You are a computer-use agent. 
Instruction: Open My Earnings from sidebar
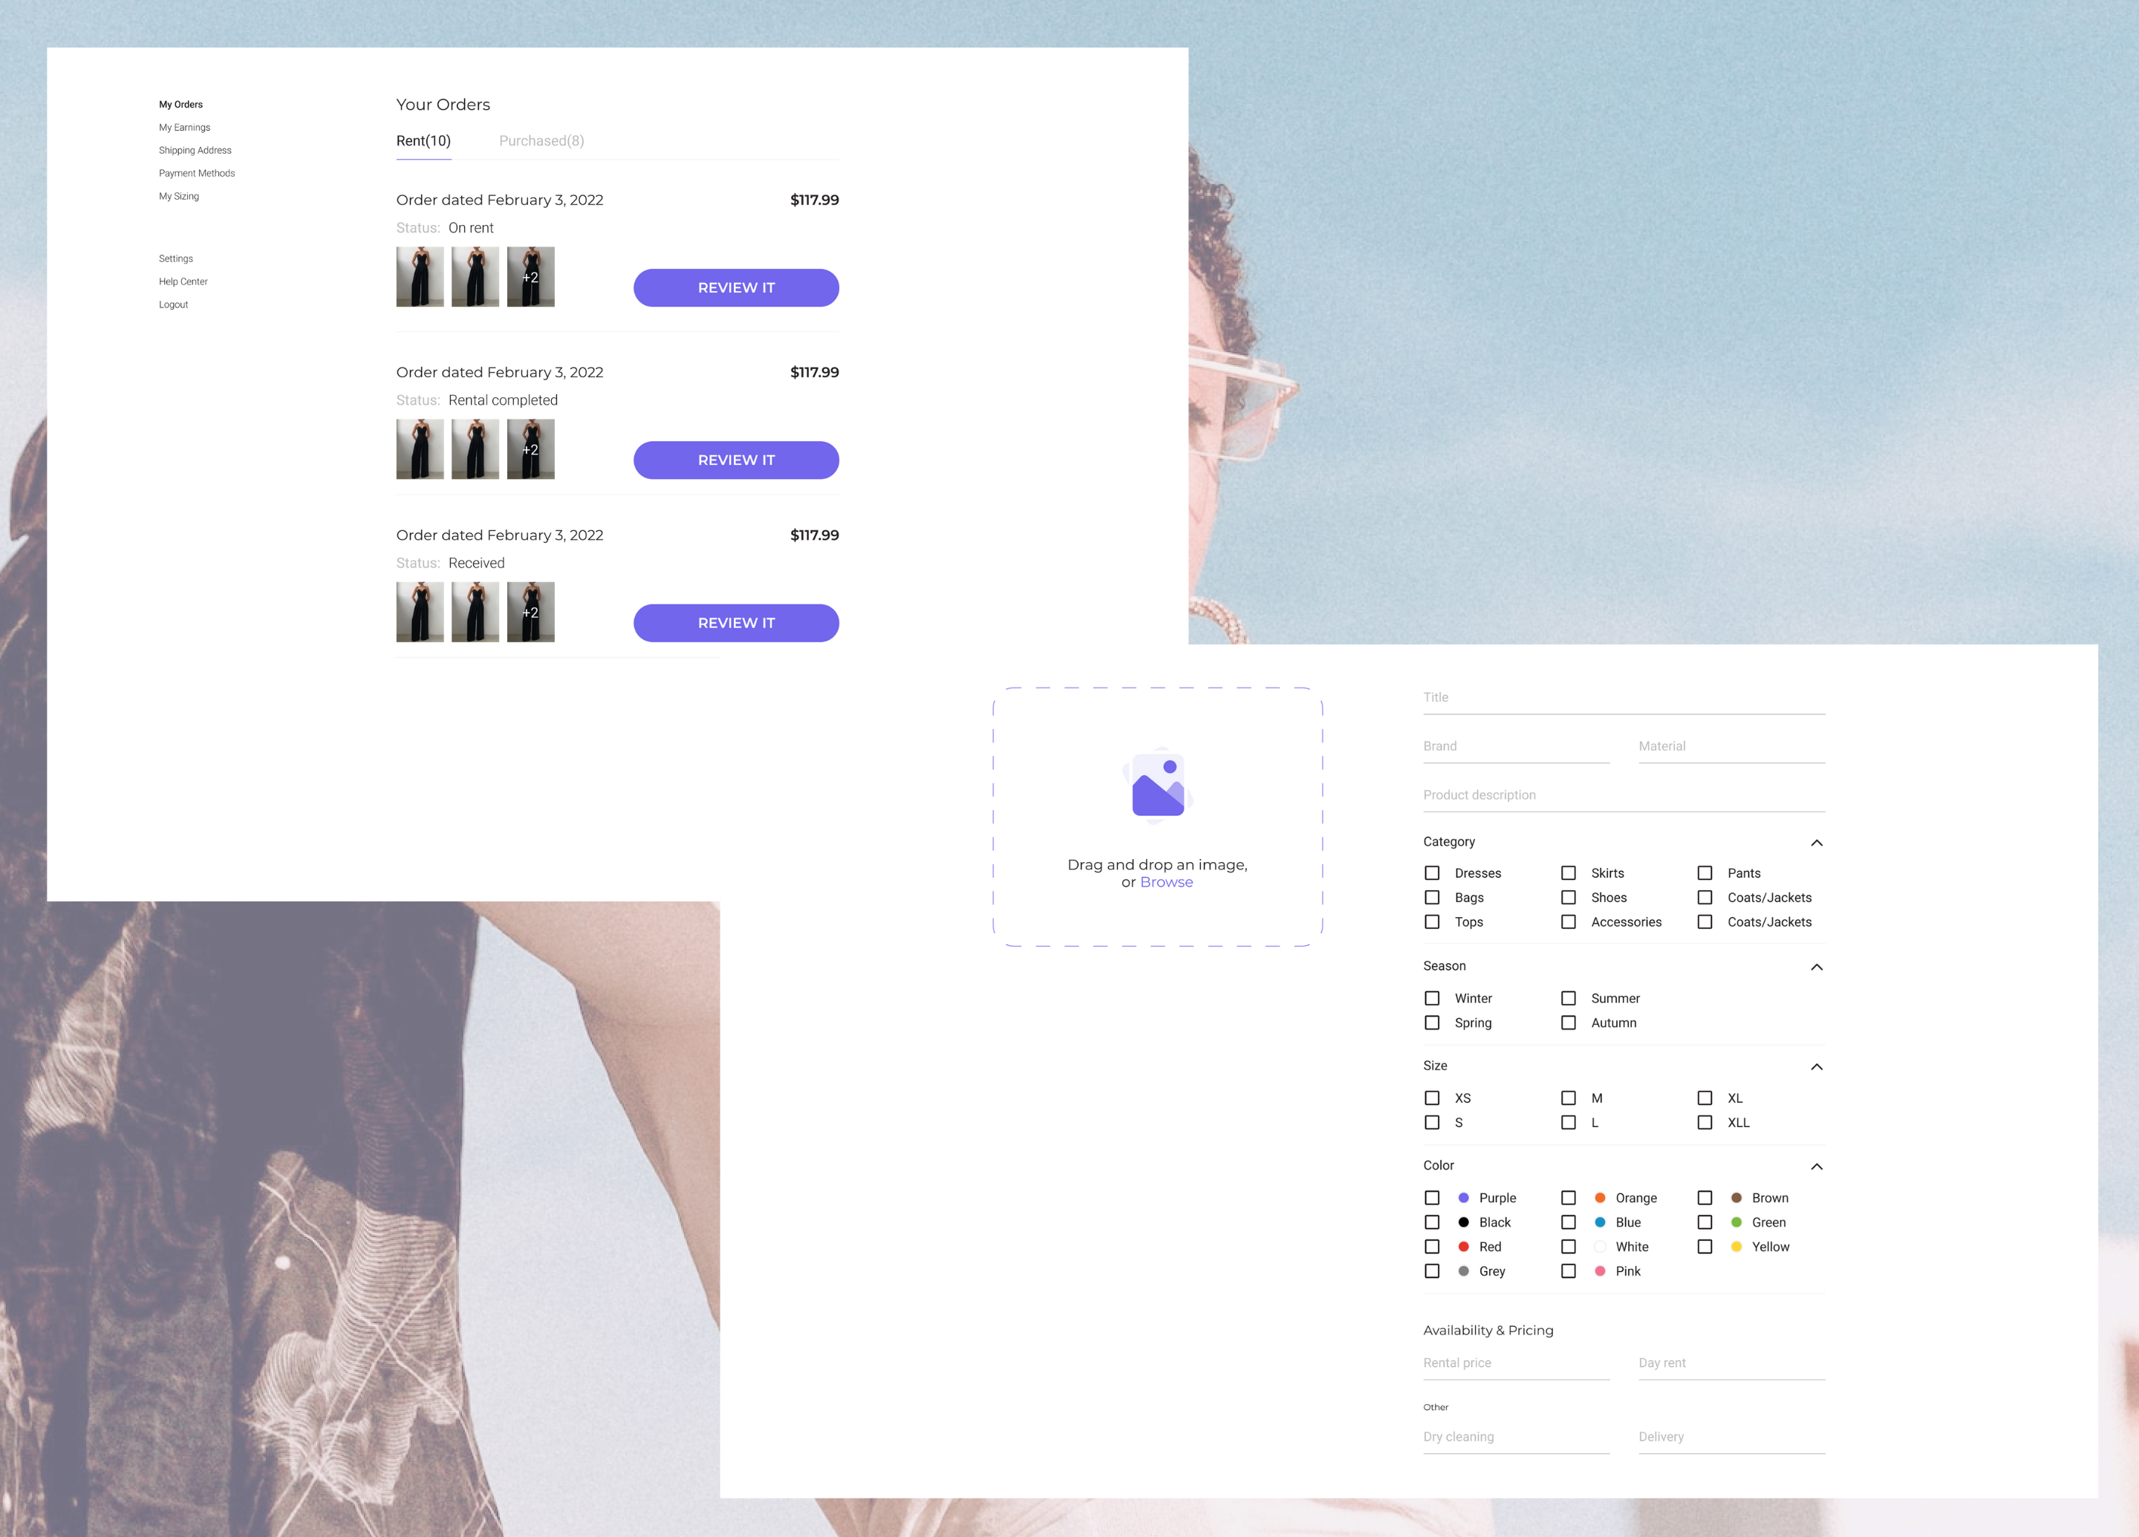[x=184, y=126]
